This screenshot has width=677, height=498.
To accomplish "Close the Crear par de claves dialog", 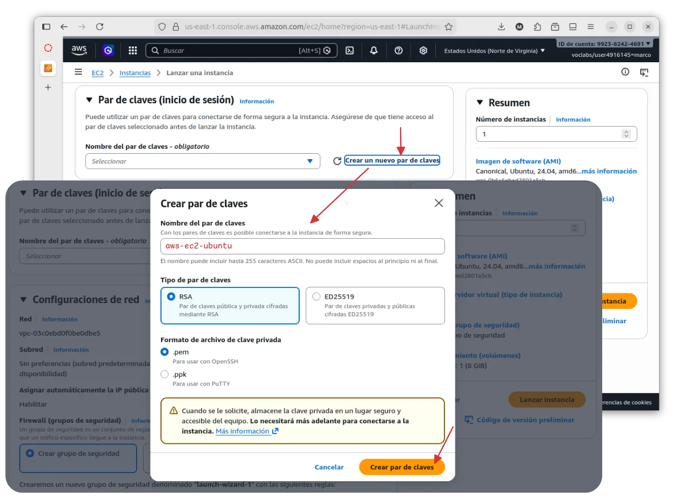I will click(439, 203).
